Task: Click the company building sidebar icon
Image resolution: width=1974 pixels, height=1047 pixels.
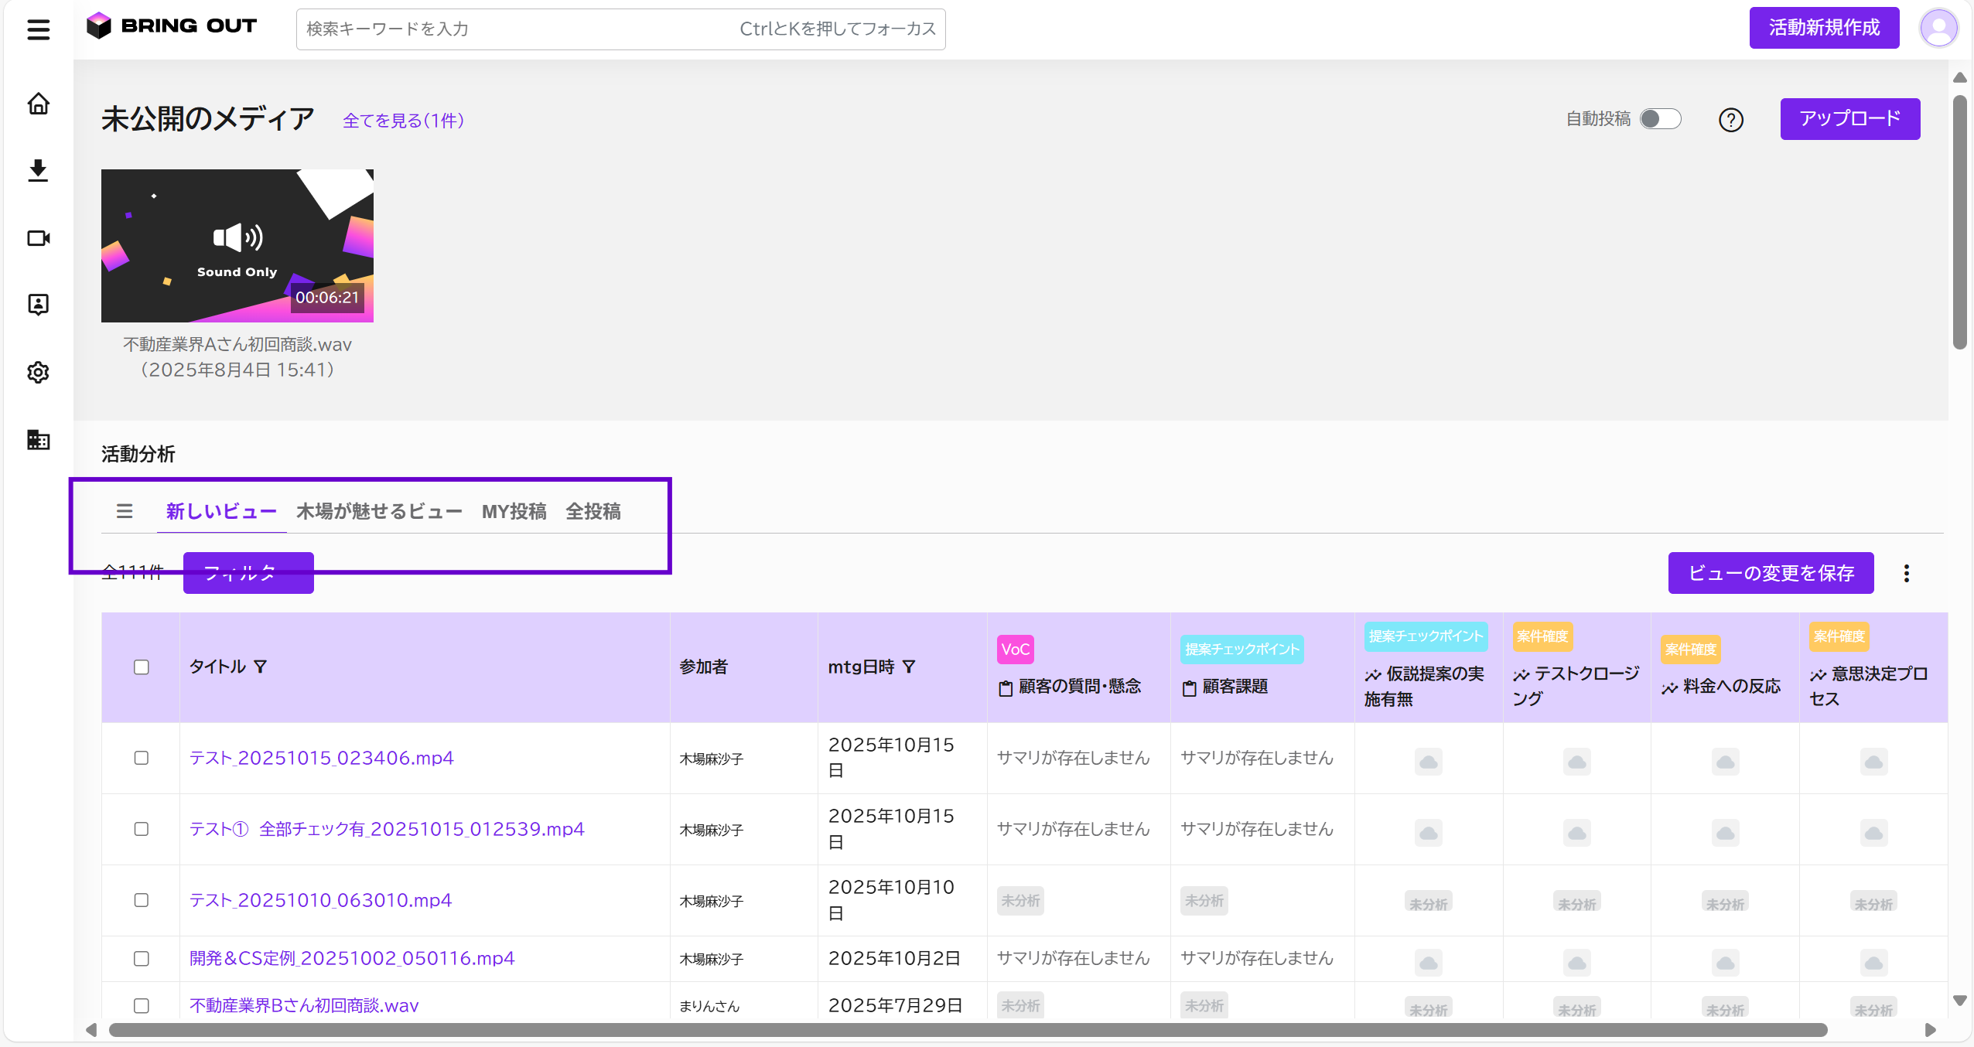Action: 38,440
